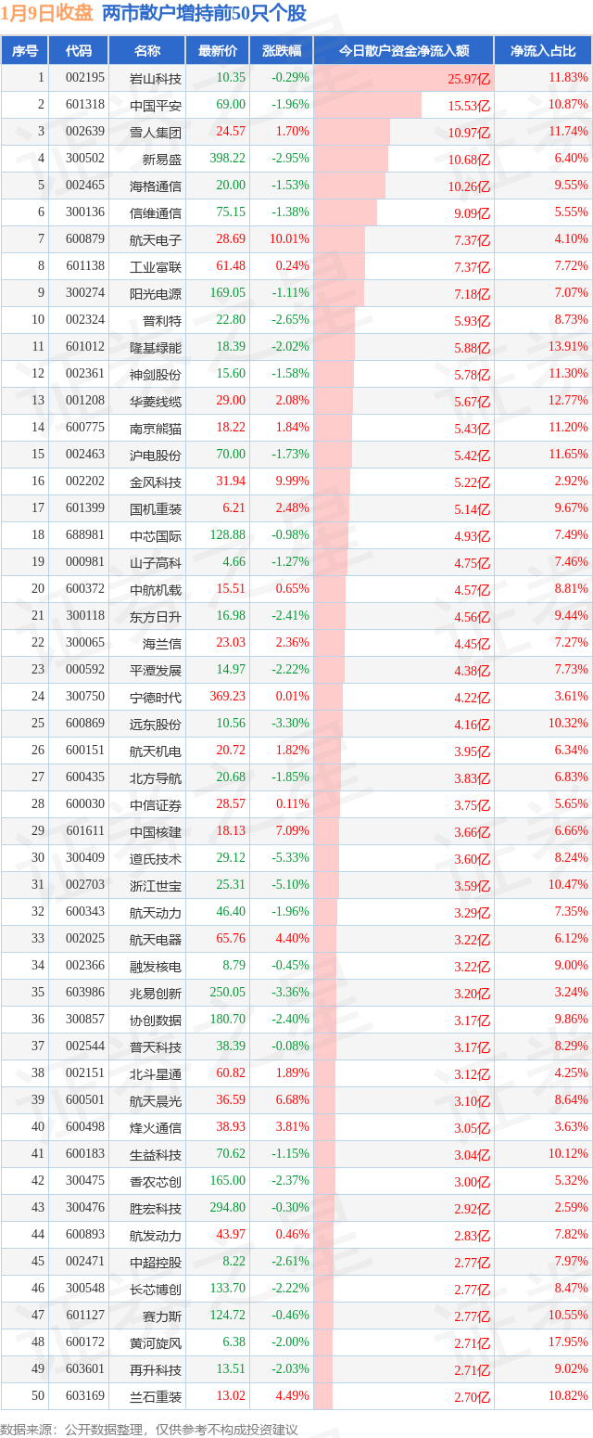Click the 9.99% change for 金风科技
This screenshot has height=1438, width=593.
coord(295,481)
